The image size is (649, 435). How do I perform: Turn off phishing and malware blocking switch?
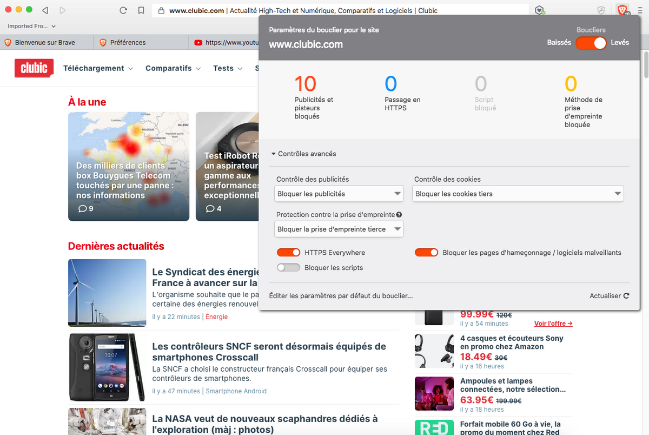pos(426,253)
